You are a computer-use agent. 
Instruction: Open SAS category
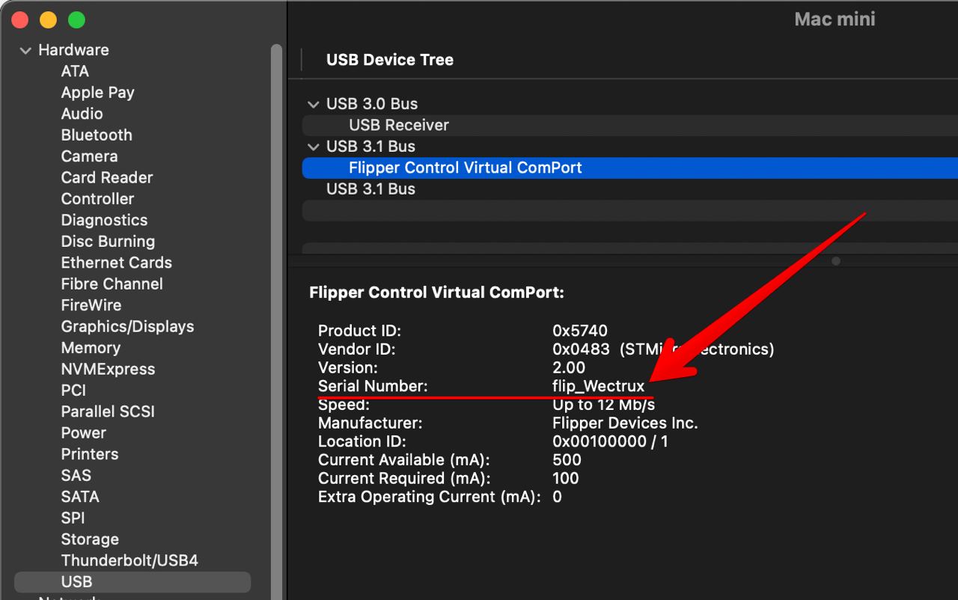tap(76, 476)
